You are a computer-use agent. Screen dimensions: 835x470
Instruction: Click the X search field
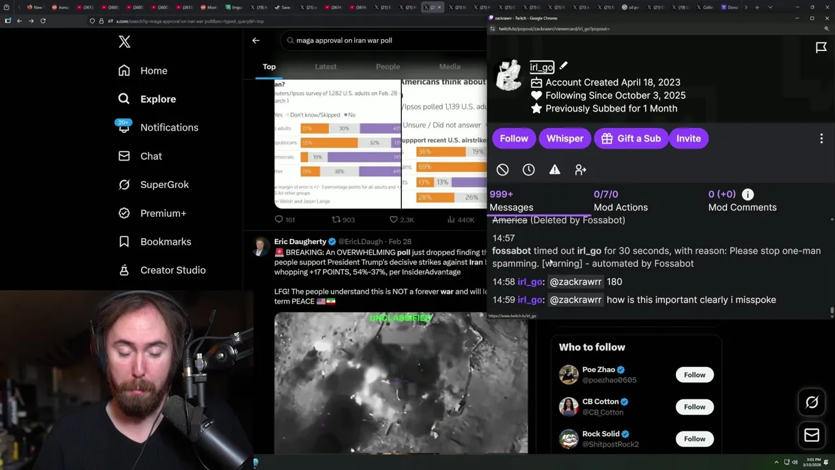pyautogui.click(x=385, y=40)
